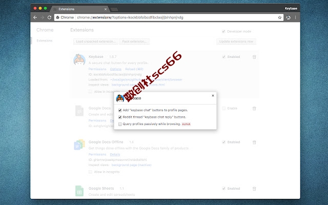This screenshot has width=328, height=205.
Task: Open Google Docs Offline background page link
Action: tap(131, 165)
